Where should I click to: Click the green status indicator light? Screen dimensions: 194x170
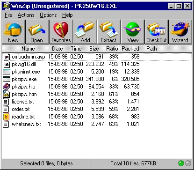click(181, 163)
